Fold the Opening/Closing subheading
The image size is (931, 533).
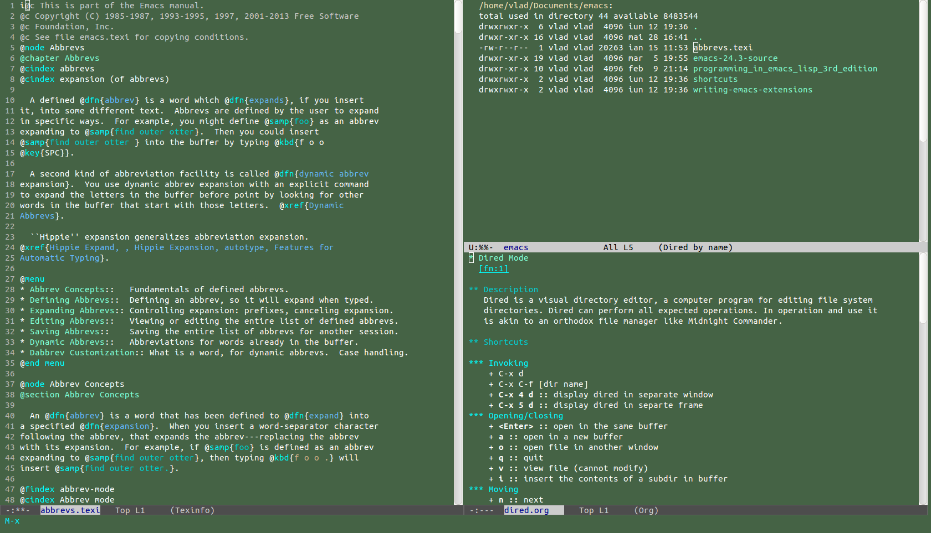coord(516,416)
